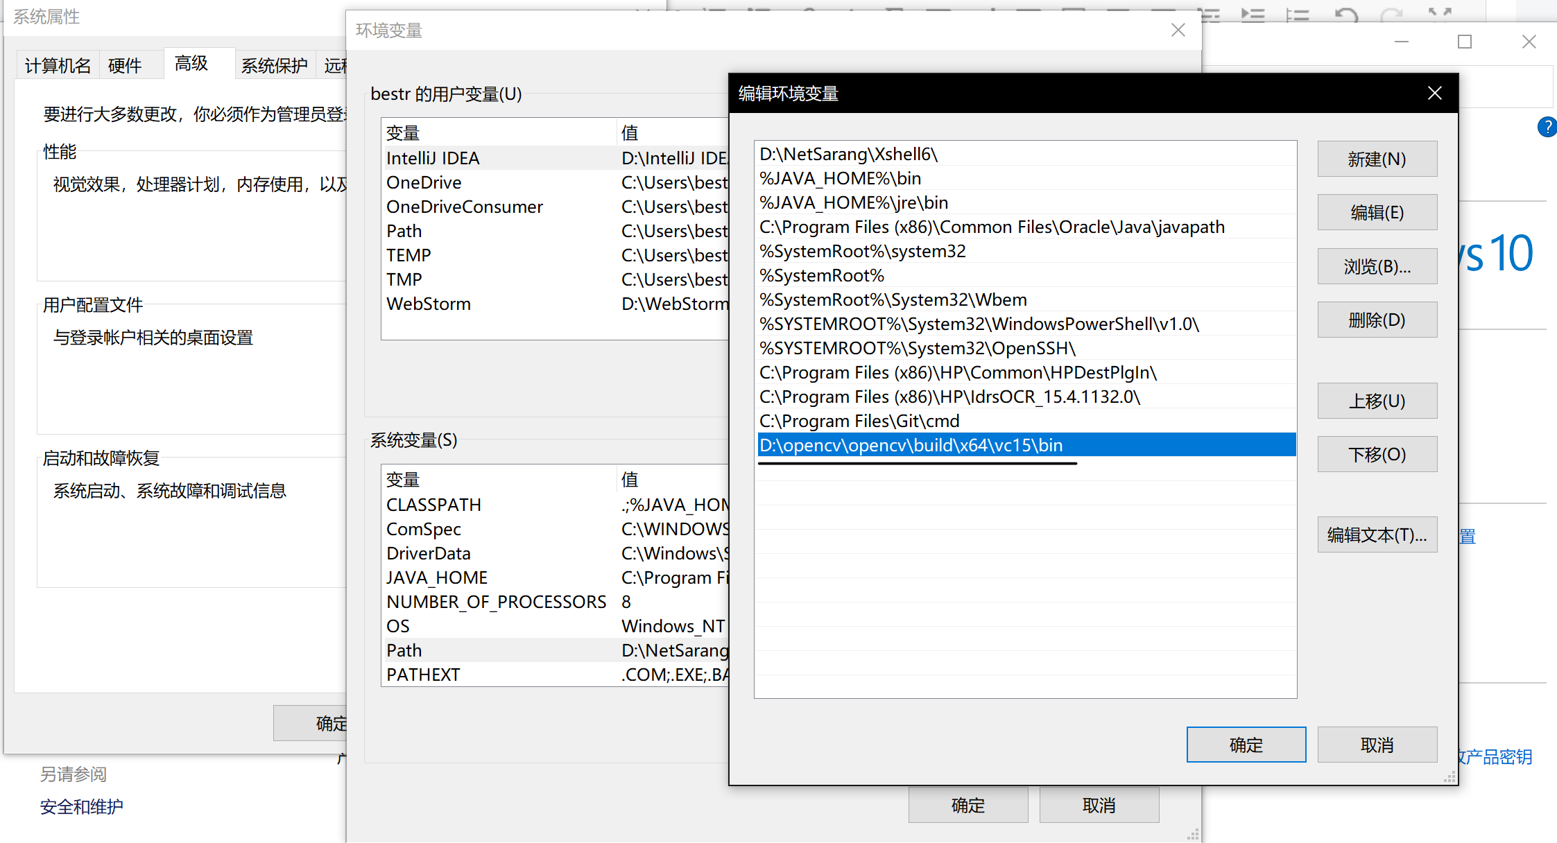Select the C:\Program Files\Git\cmd entry

[x=859, y=421]
